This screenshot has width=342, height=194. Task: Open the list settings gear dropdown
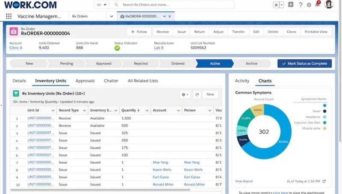pyautogui.click(x=186, y=94)
